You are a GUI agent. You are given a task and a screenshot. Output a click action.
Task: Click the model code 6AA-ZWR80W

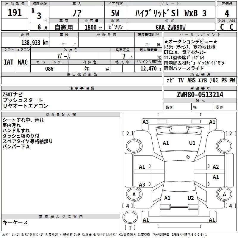coord(171,27)
